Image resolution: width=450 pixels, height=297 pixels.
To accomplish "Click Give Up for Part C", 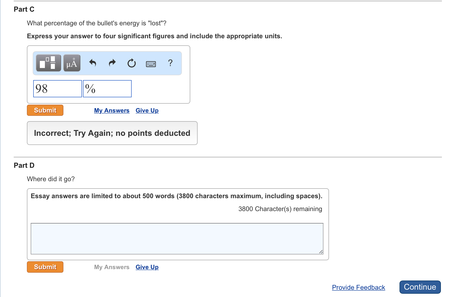I will (x=147, y=110).
